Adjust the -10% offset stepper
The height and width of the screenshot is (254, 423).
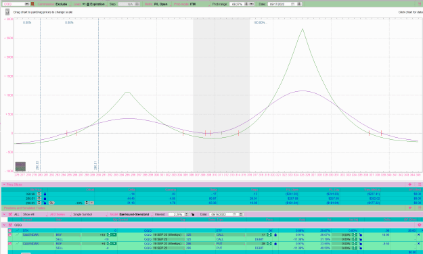(87, 203)
